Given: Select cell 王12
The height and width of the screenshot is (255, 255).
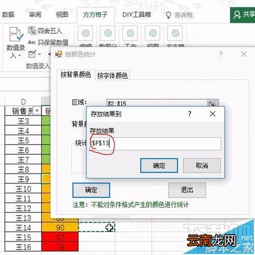Looking at the screenshot, I should (x=23, y=208).
